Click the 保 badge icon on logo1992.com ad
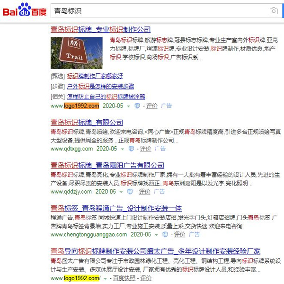This screenshot has width=284, height=284. coord(137,106)
